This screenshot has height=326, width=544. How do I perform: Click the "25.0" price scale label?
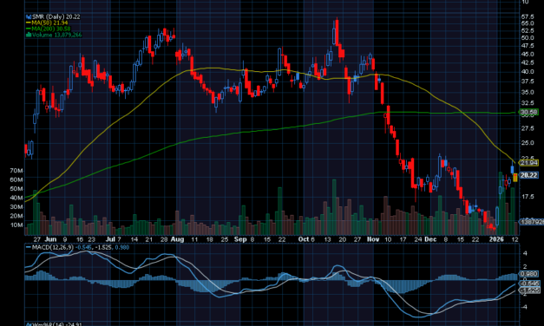pyautogui.click(x=528, y=143)
